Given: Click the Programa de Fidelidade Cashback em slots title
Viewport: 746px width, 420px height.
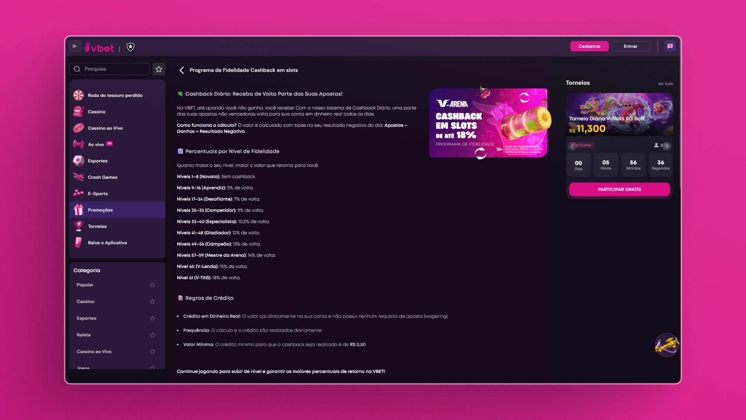Looking at the screenshot, I should coord(244,70).
